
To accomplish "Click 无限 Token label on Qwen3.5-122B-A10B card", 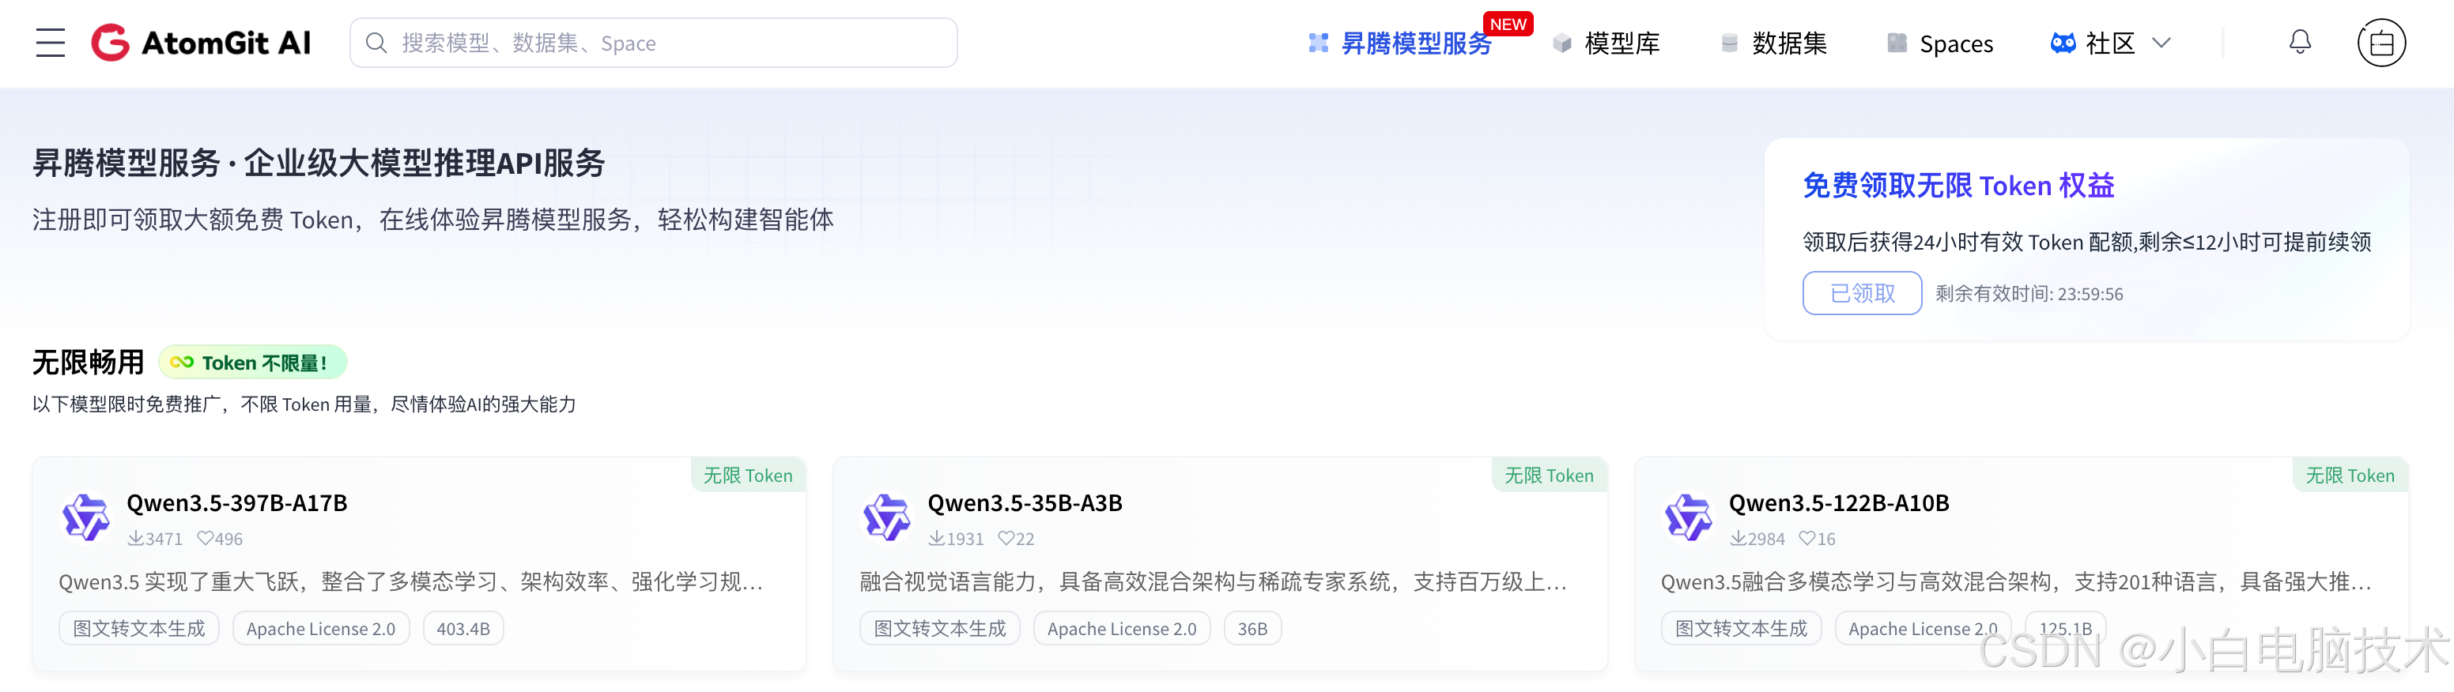I will (x=2350, y=476).
